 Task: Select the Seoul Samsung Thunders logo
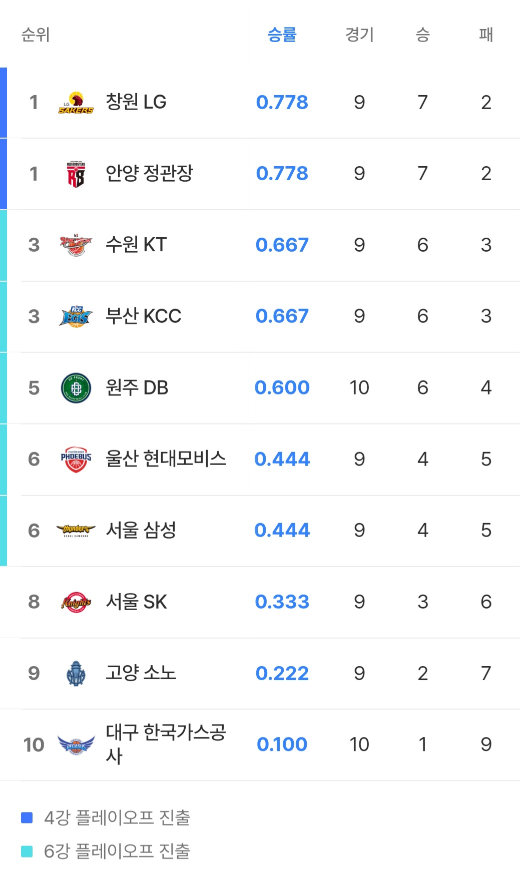[x=76, y=531]
